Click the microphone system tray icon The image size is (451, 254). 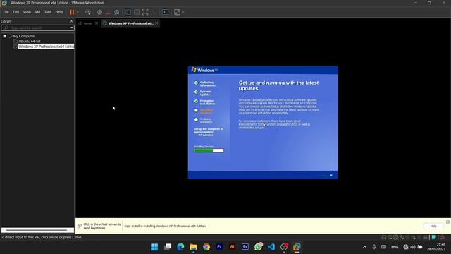click(x=374, y=247)
